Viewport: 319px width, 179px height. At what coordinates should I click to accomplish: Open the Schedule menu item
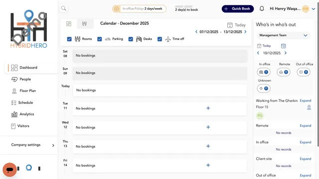22,103
